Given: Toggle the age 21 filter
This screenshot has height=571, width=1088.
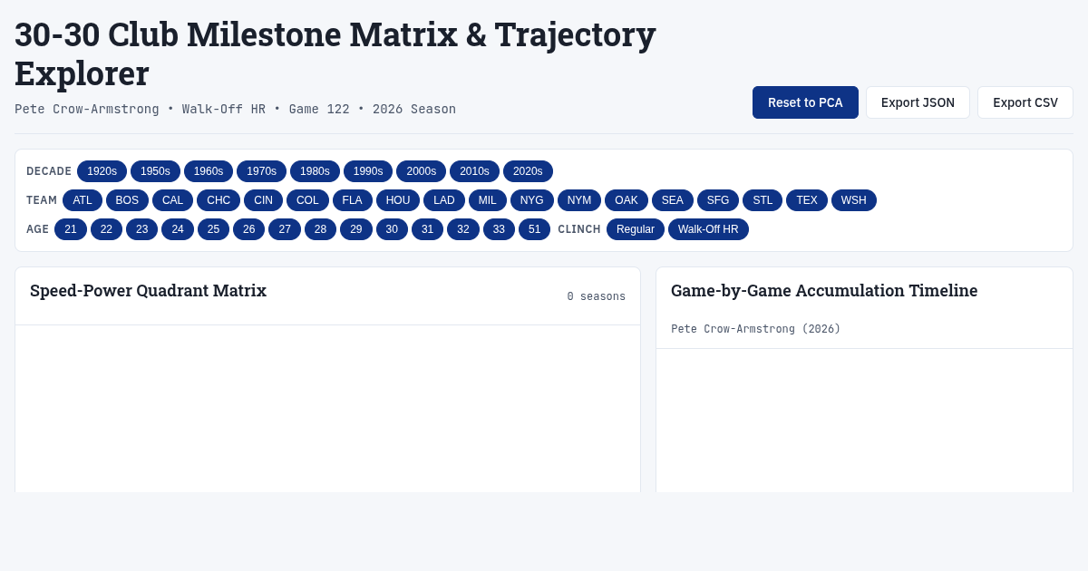Looking at the screenshot, I should [71, 229].
